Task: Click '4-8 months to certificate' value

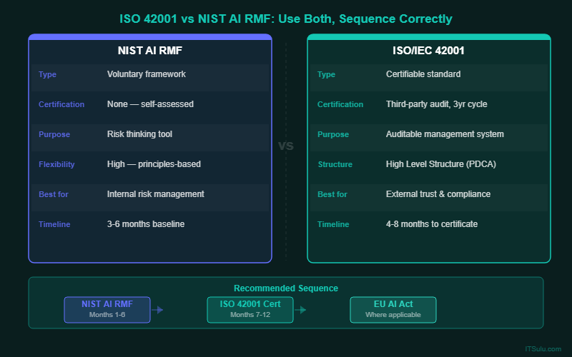Action: [432, 224]
